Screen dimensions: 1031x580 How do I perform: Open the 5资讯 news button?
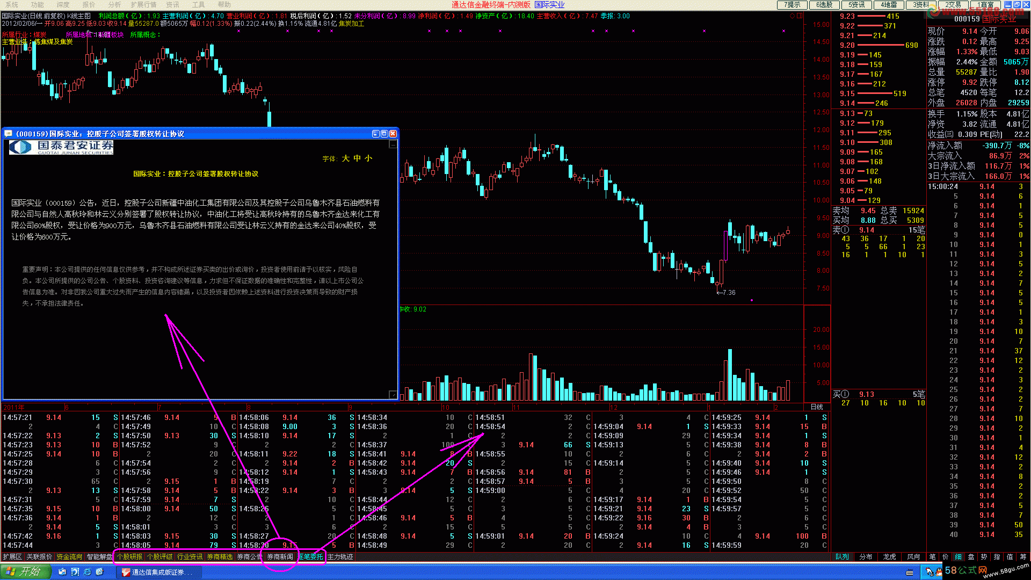point(856,5)
